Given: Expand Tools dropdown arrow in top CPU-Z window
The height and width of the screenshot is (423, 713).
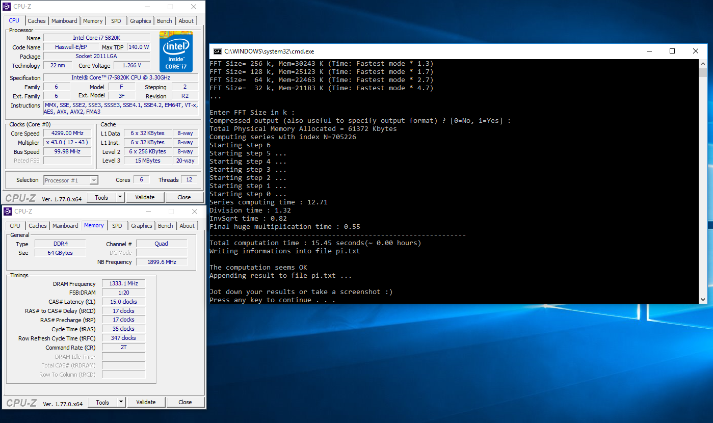Looking at the screenshot, I should 120,197.
